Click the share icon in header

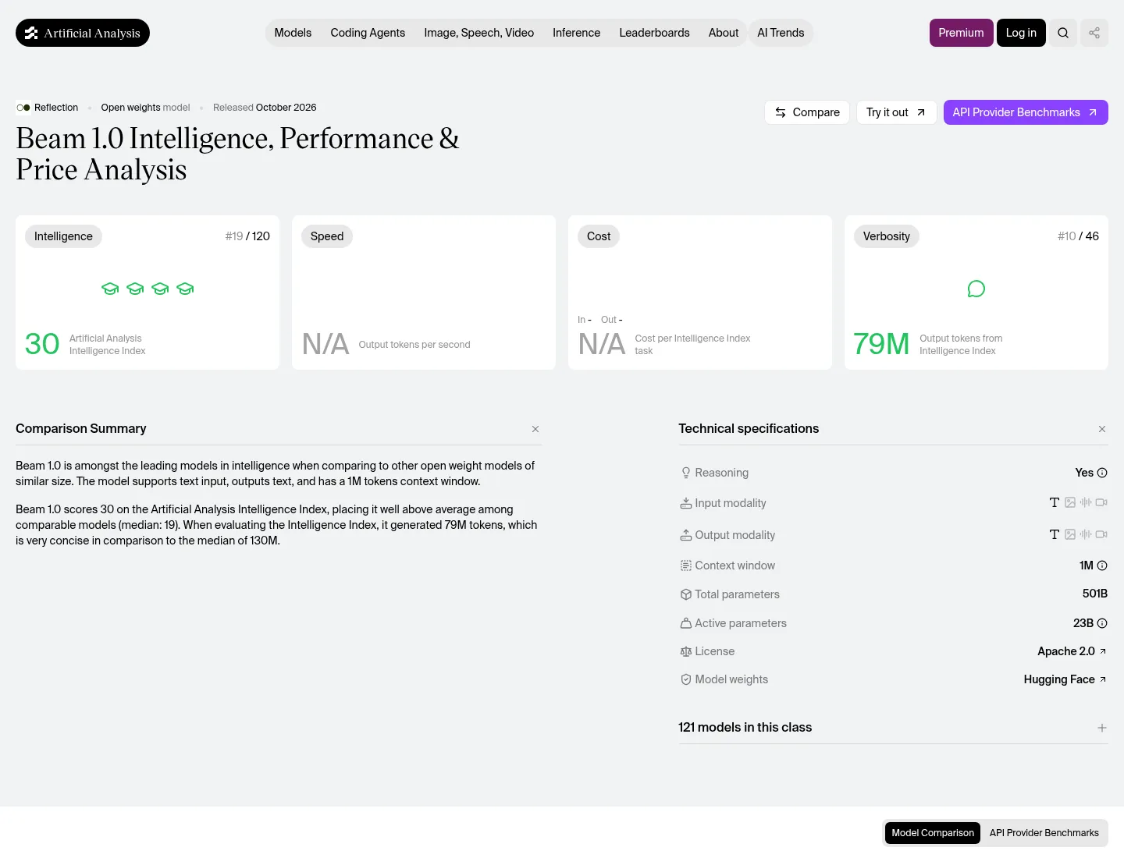tap(1094, 33)
